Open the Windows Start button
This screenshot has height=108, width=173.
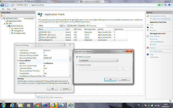(4, 105)
